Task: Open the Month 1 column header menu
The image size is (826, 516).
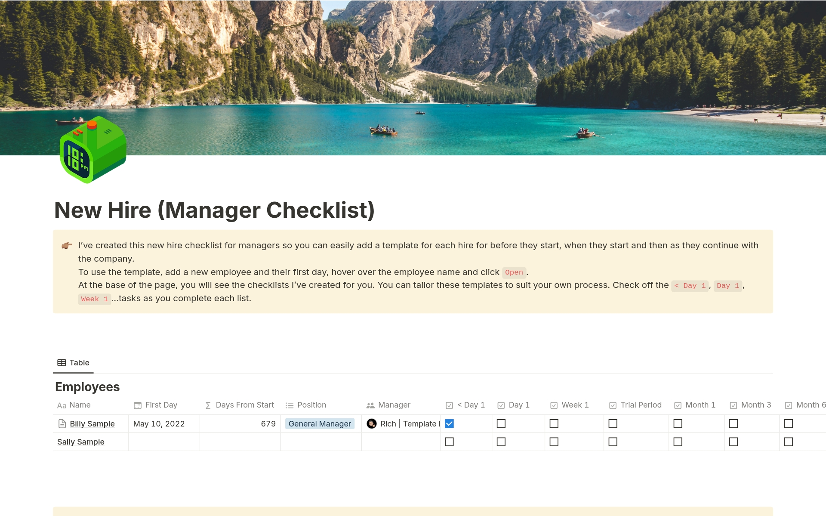Action: point(700,405)
